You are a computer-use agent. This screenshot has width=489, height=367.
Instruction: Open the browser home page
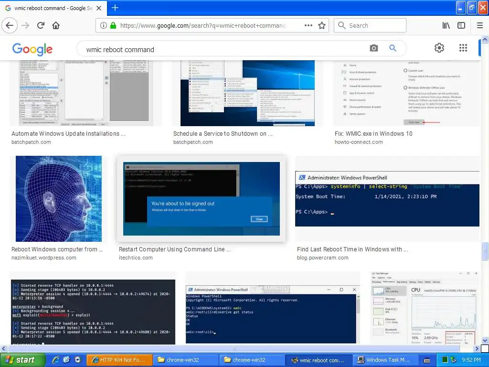[x=56, y=25]
